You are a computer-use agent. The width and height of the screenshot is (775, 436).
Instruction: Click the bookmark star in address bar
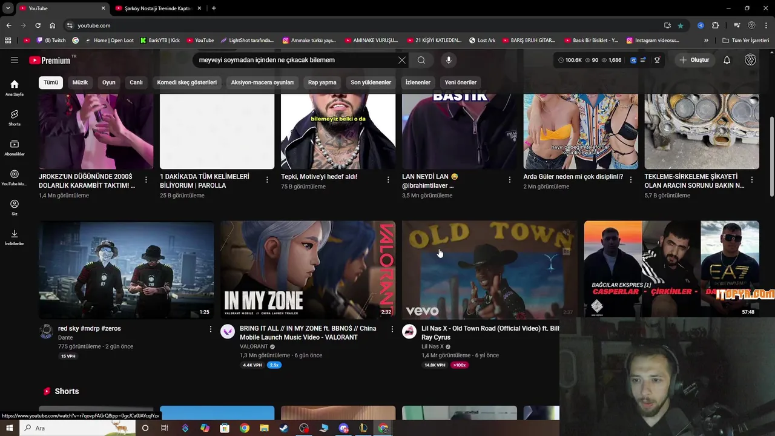click(681, 25)
